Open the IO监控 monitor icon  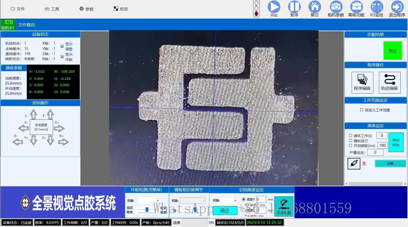point(377,7)
